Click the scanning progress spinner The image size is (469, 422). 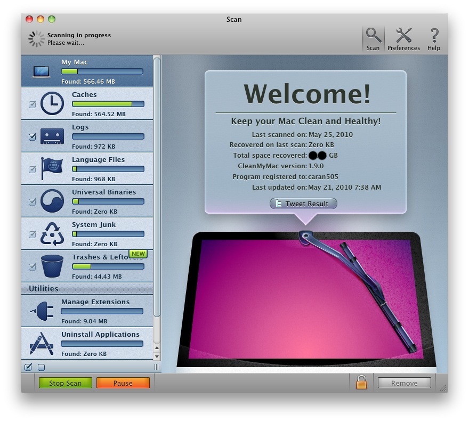(36, 39)
